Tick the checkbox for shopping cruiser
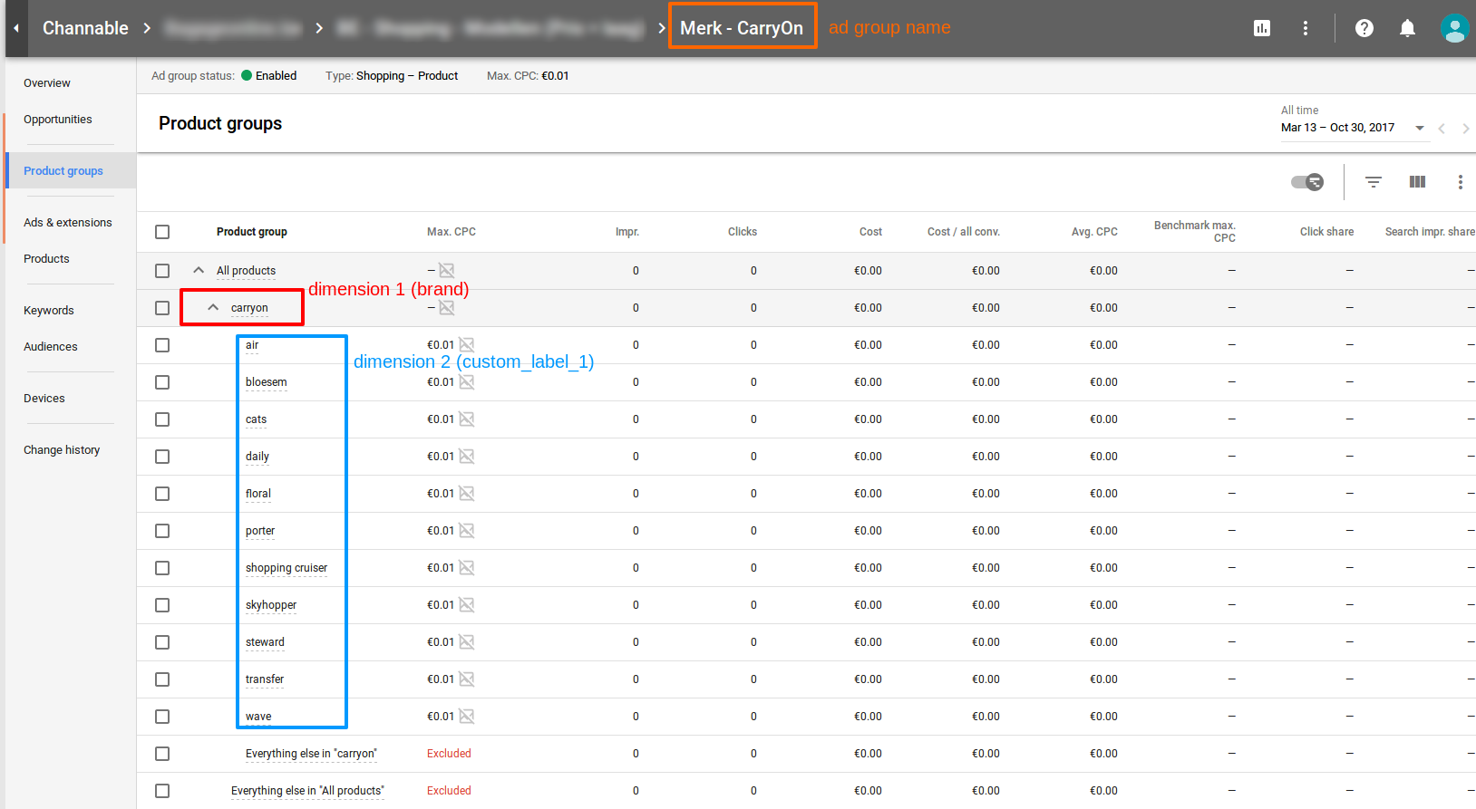The height and width of the screenshot is (809, 1476). pyautogui.click(x=162, y=568)
